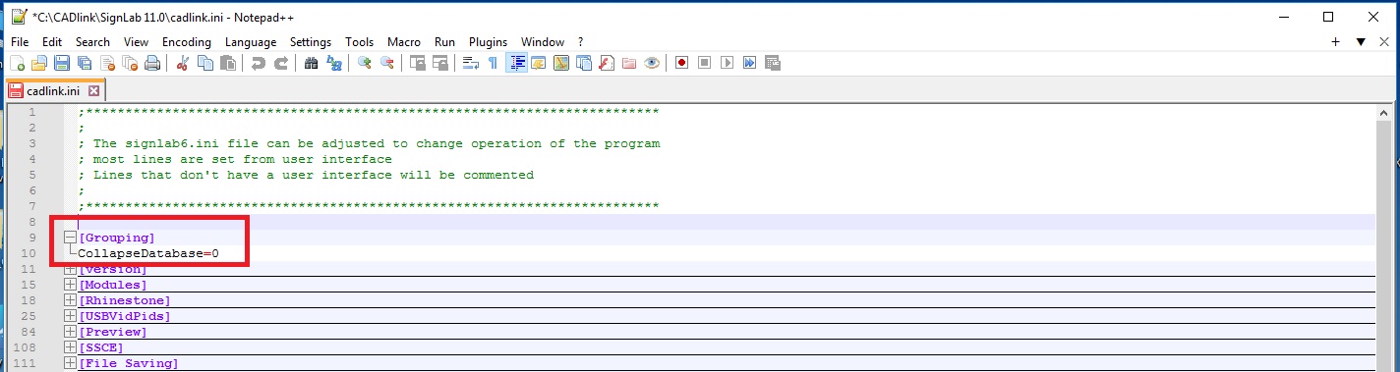
Task: Click the Save All toolbar icon
Action: pyautogui.click(x=85, y=63)
